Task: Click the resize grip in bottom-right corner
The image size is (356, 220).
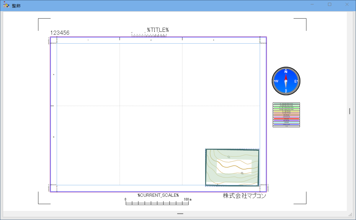Action: click(350, 215)
